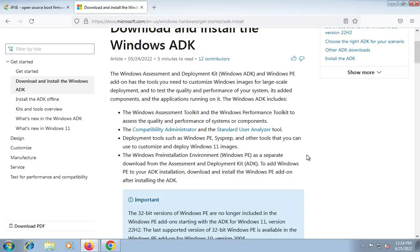Open Test for performance and compatibility
420x252 pixels.
tap(49, 177)
